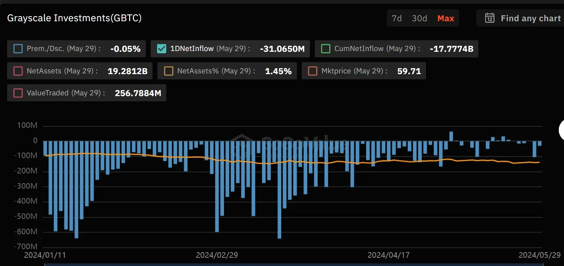Switch to the 30d time range
This screenshot has height=266, width=564.
[419, 18]
